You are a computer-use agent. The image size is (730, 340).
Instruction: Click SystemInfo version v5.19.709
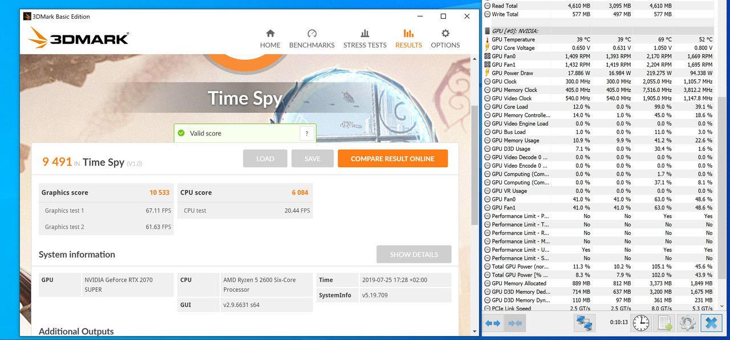(375, 296)
